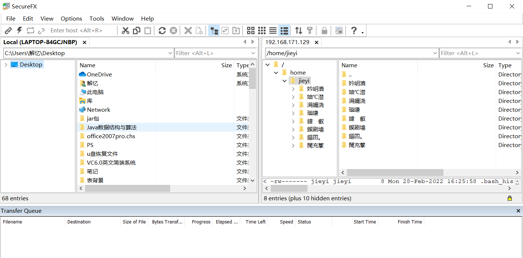Switch to list view
The height and width of the screenshot is (258, 523).
pyautogui.click(x=273, y=31)
